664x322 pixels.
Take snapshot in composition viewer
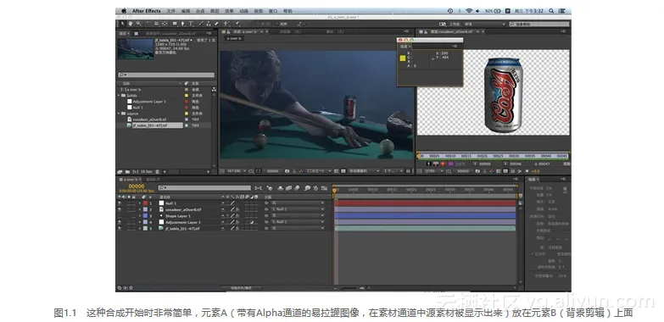(x=287, y=171)
